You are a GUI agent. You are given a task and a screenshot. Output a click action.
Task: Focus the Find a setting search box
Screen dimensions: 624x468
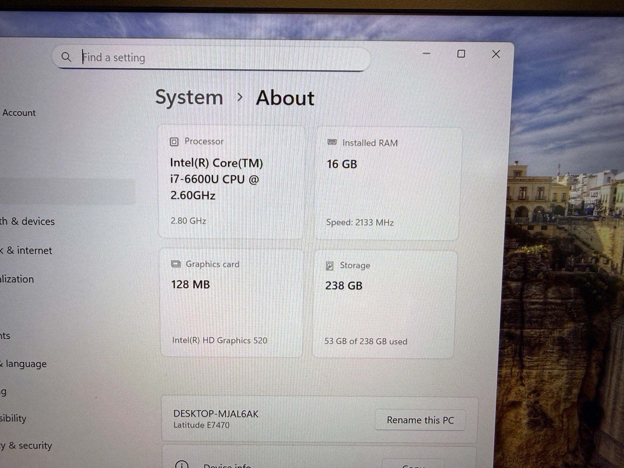click(x=211, y=58)
